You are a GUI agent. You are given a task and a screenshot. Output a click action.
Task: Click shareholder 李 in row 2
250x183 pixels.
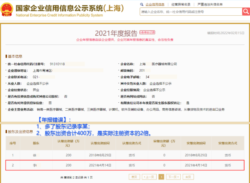click(35, 165)
